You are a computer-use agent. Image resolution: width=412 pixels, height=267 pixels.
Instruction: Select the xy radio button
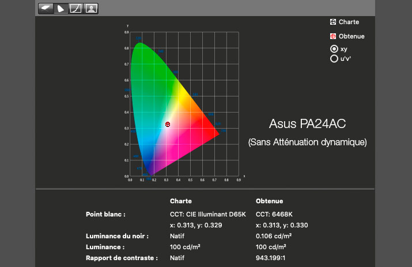point(334,49)
